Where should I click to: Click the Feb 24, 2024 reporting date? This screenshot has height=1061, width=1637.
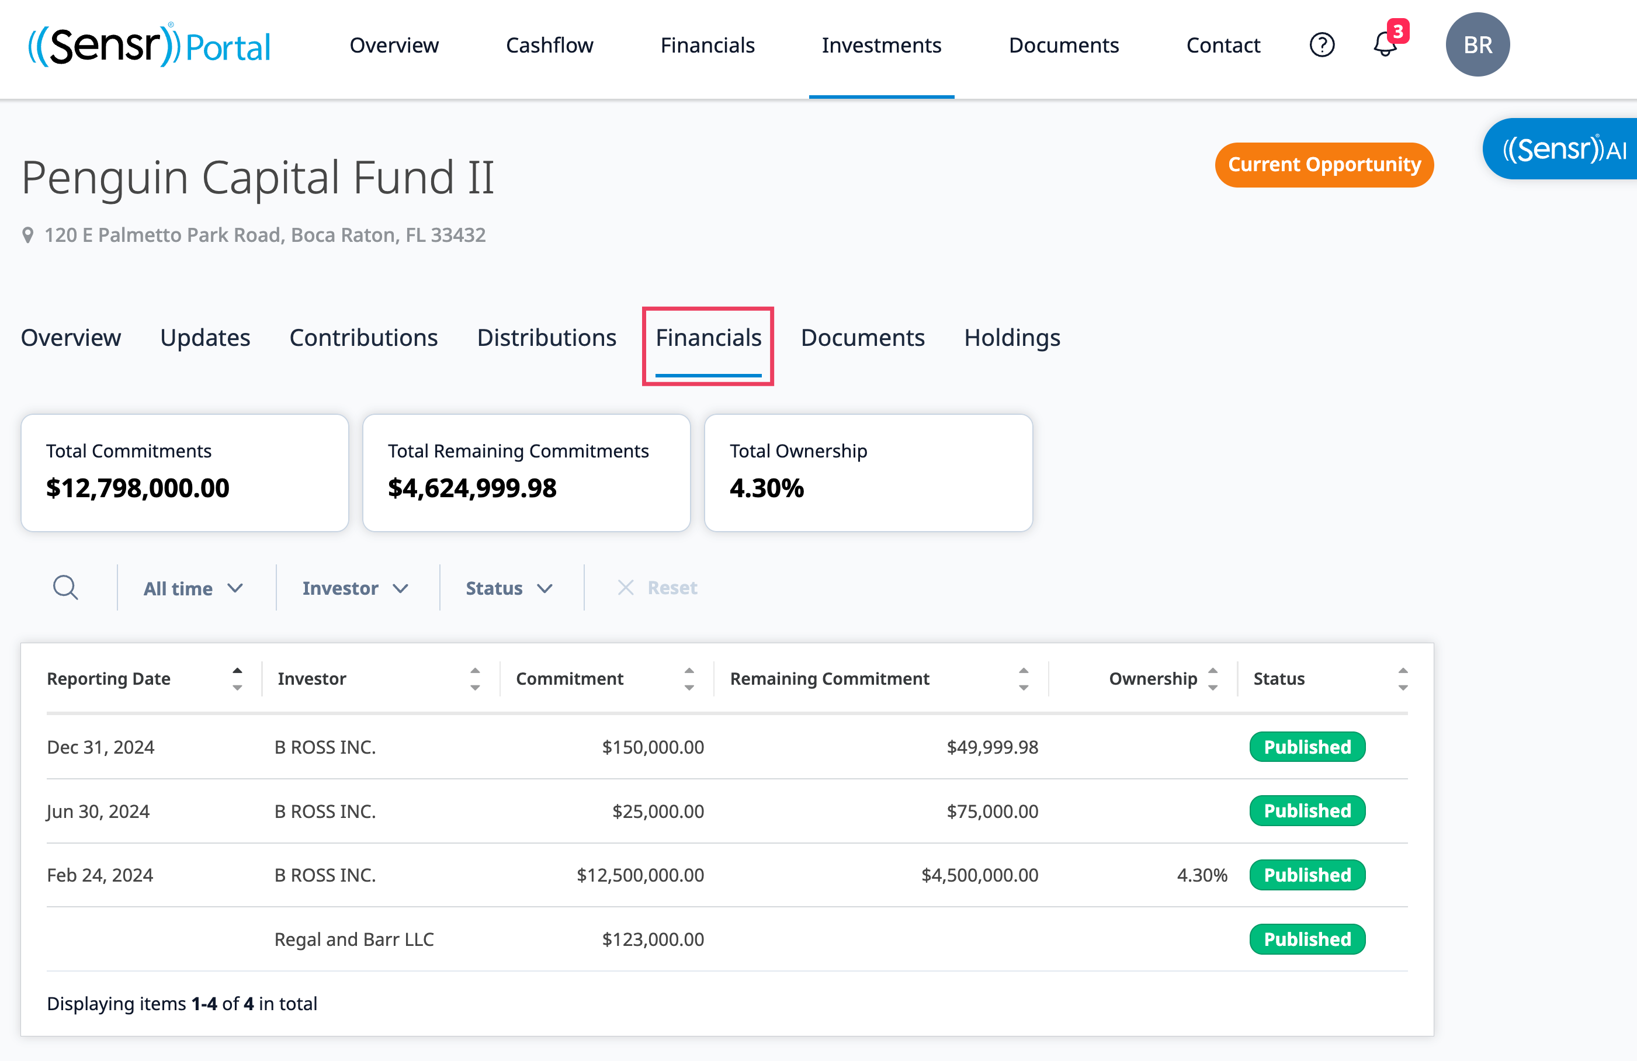pos(100,875)
